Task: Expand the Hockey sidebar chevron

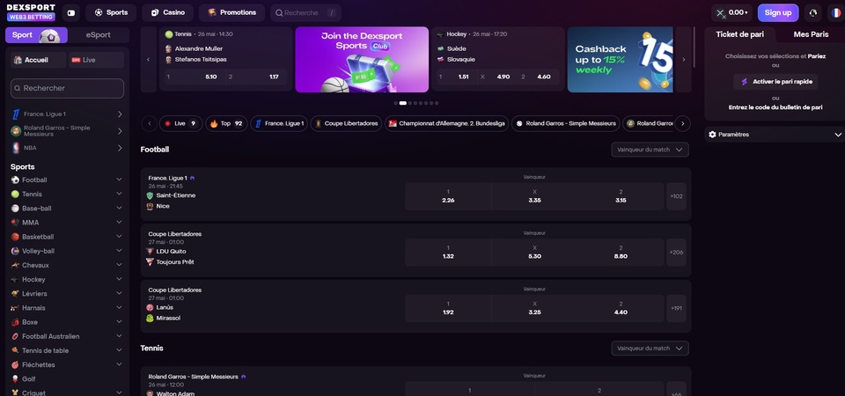Action: [119, 280]
